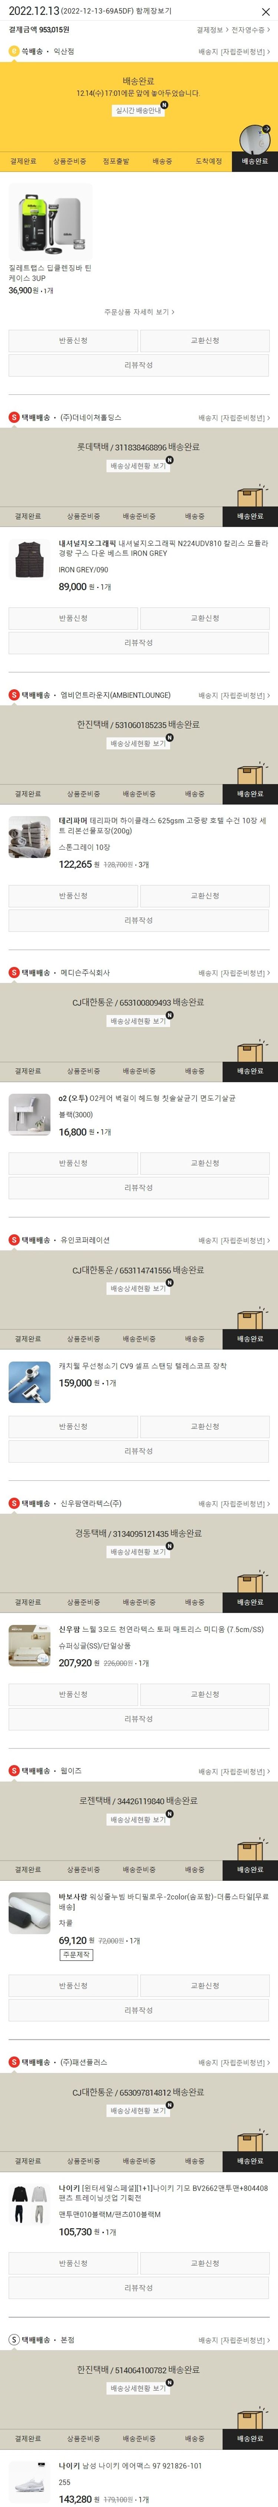Tap the 쓱배송 yellow badge icon
Screen dimensions: 278x2507
(14, 52)
